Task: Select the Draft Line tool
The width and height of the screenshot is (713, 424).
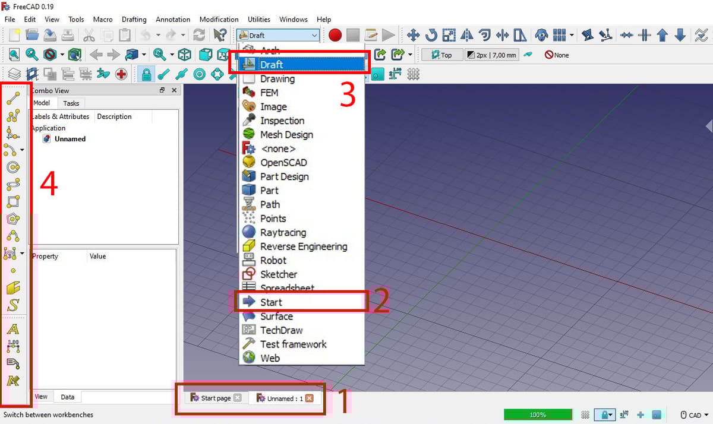Action: tap(14, 99)
